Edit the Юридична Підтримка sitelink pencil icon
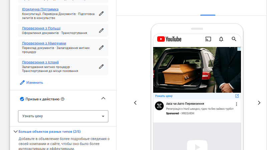Image resolution: width=267 pixels, height=150 pixels. [101, 13]
